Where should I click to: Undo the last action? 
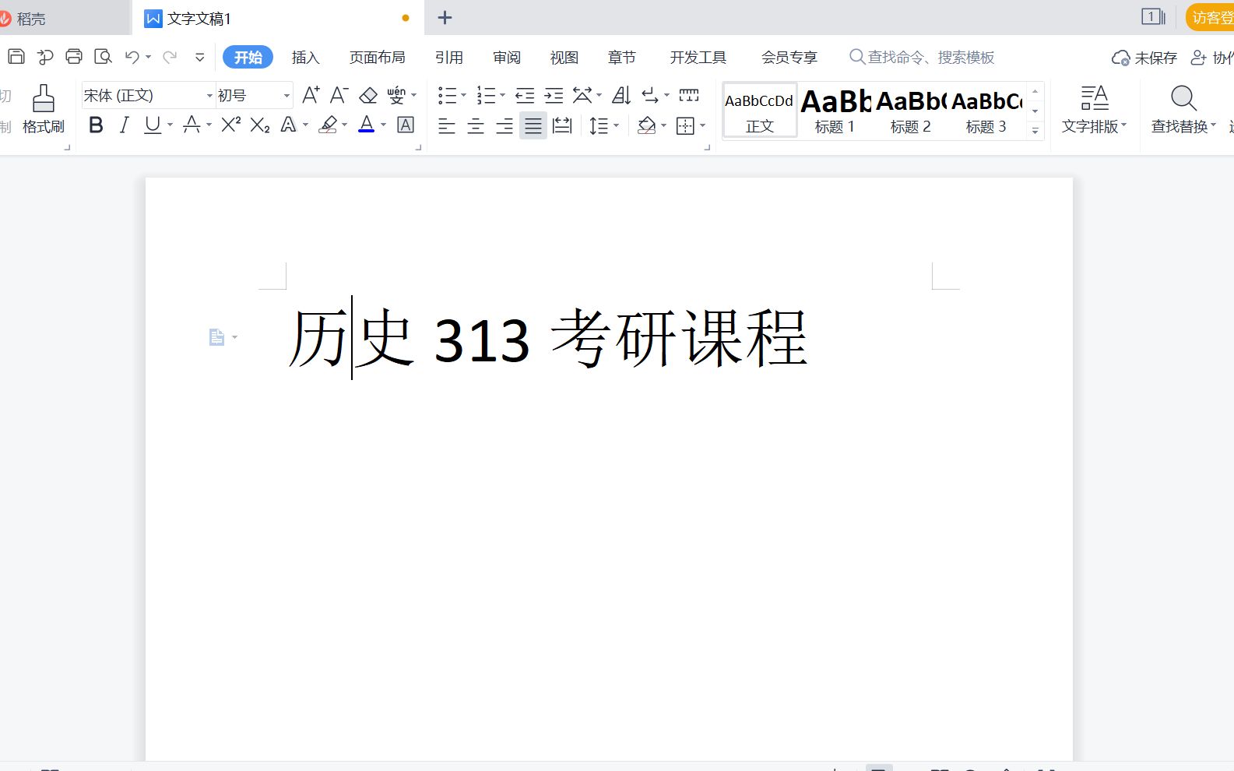pyautogui.click(x=132, y=57)
